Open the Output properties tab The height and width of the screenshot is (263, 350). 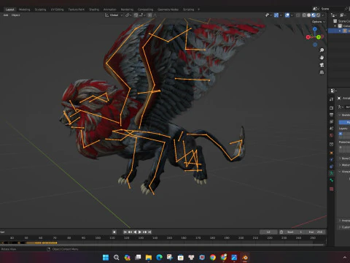332,115
